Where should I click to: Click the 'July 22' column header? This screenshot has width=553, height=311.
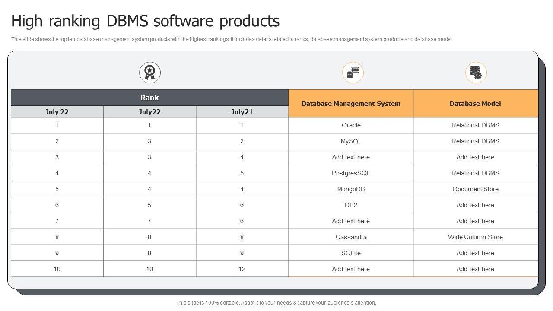click(57, 111)
